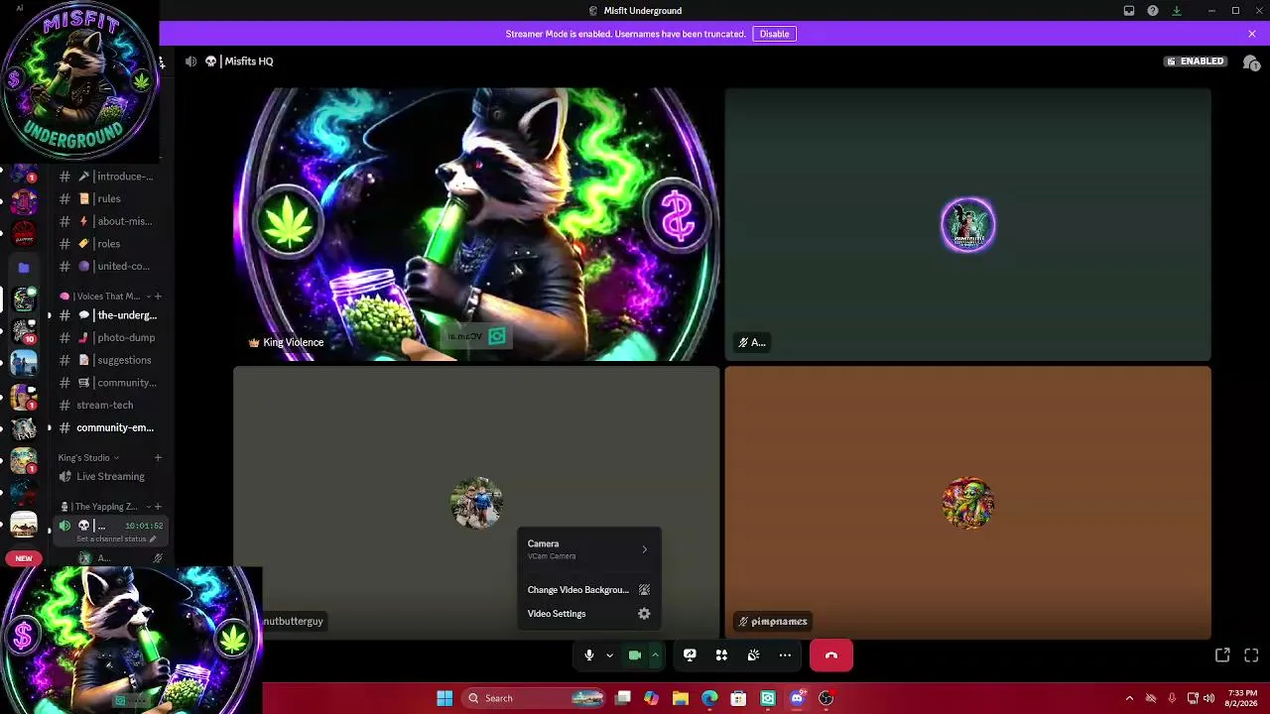Open the inbox icon in title bar
This screenshot has width=1270, height=714.
coord(1129,11)
